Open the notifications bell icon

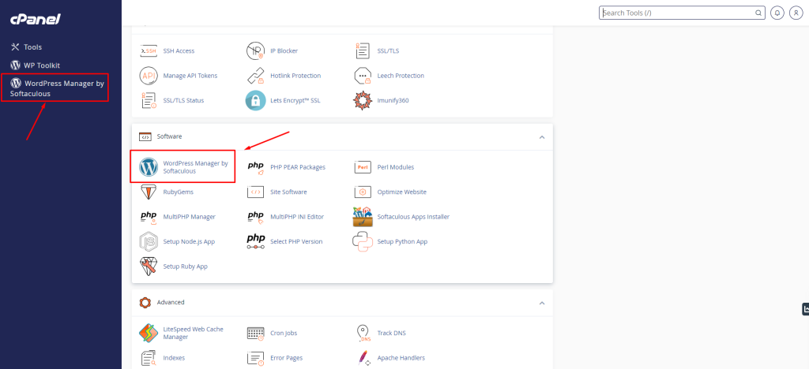coord(777,13)
